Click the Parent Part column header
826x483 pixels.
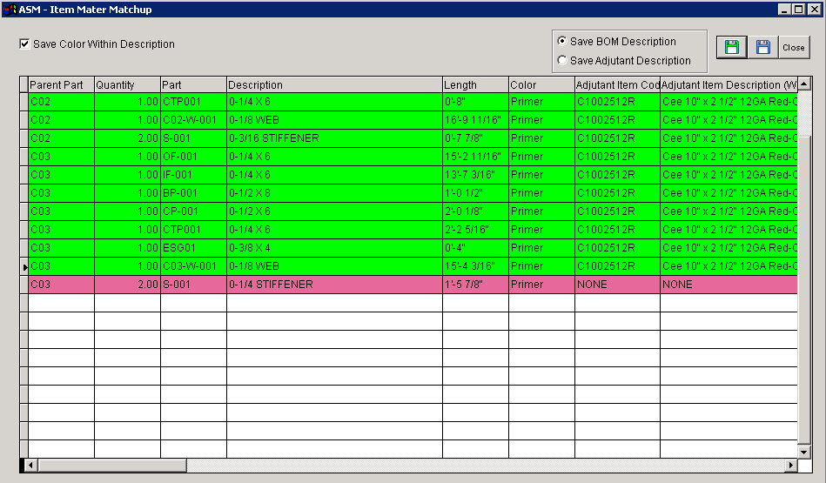pyautogui.click(x=61, y=85)
